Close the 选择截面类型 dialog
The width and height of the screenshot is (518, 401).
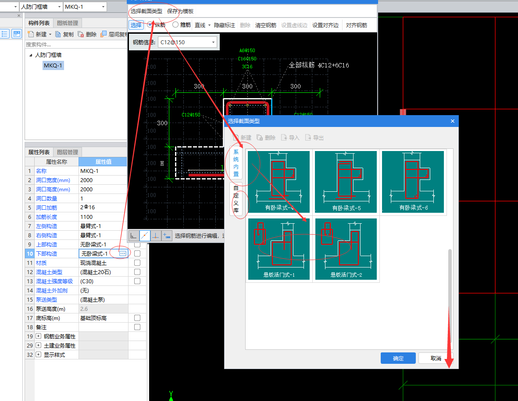(453, 121)
